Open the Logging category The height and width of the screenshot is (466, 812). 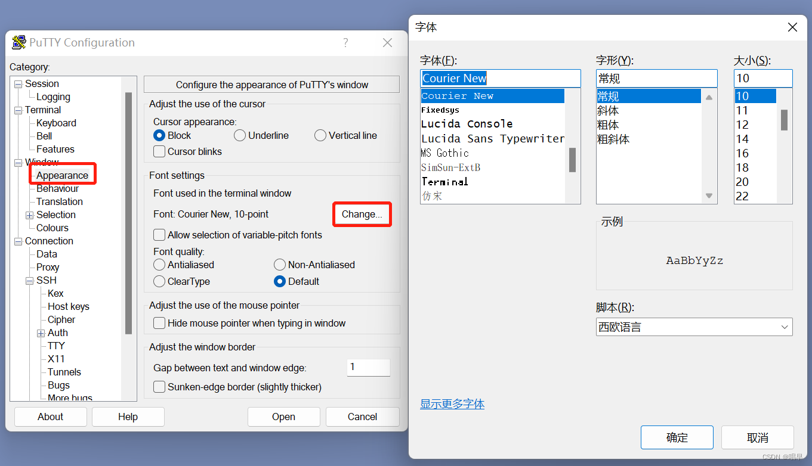pyautogui.click(x=53, y=97)
